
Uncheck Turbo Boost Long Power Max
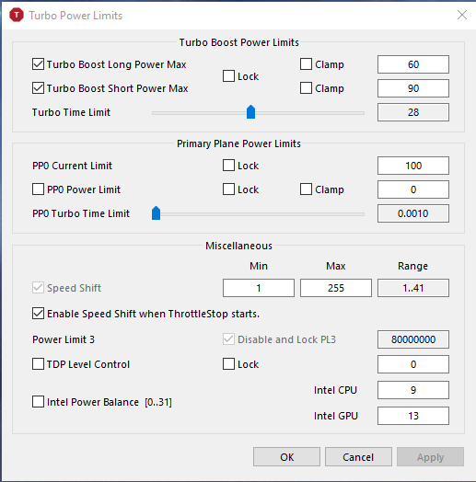coord(38,64)
